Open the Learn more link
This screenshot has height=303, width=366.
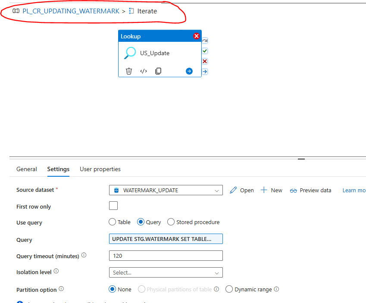(354, 190)
